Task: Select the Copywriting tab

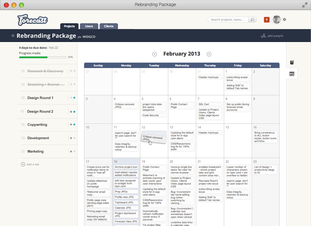Action: click(x=37, y=124)
